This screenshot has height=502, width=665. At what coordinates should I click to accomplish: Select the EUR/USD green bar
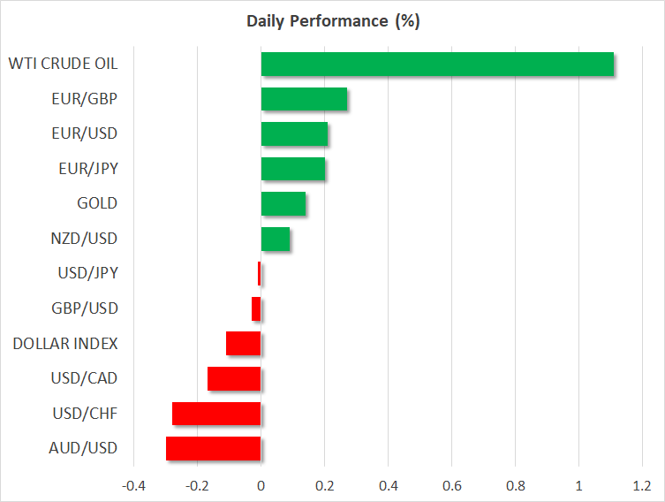tap(294, 134)
